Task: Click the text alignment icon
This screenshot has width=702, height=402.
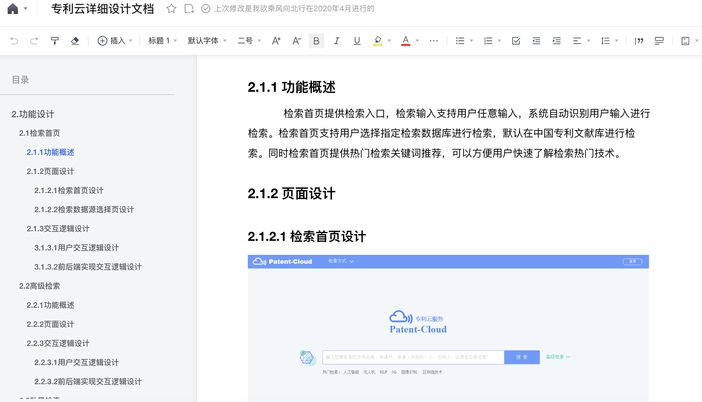Action: click(x=577, y=41)
